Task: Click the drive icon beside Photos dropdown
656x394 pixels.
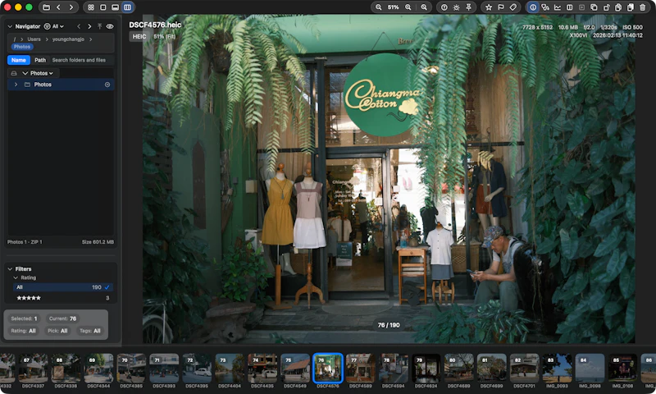Action: pyautogui.click(x=14, y=73)
